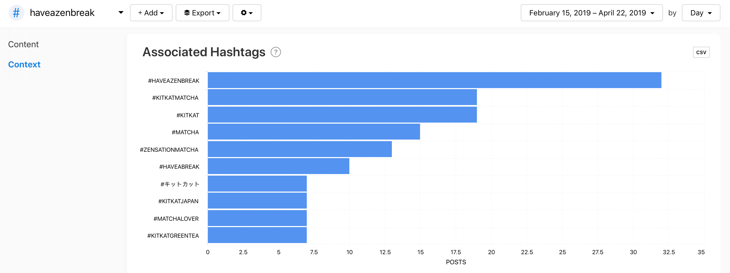Select the #KITKATGREENTEA bar
This screenshot has height=273, width=730.
click(x=257, y=235)
